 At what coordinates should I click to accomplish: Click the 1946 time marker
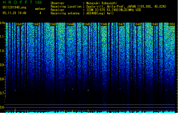pyautogui.click(x=104, y=24)
